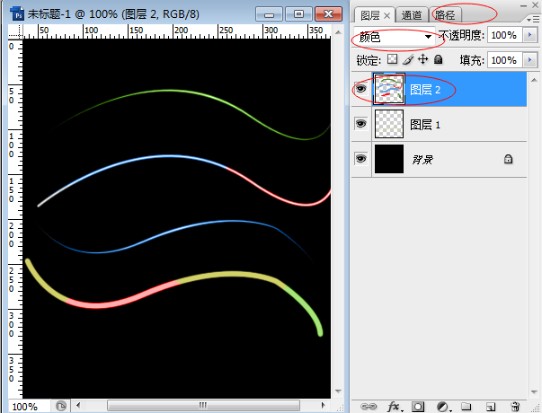Add a layer mask
The image size is (542, 413).
[418, 407]
